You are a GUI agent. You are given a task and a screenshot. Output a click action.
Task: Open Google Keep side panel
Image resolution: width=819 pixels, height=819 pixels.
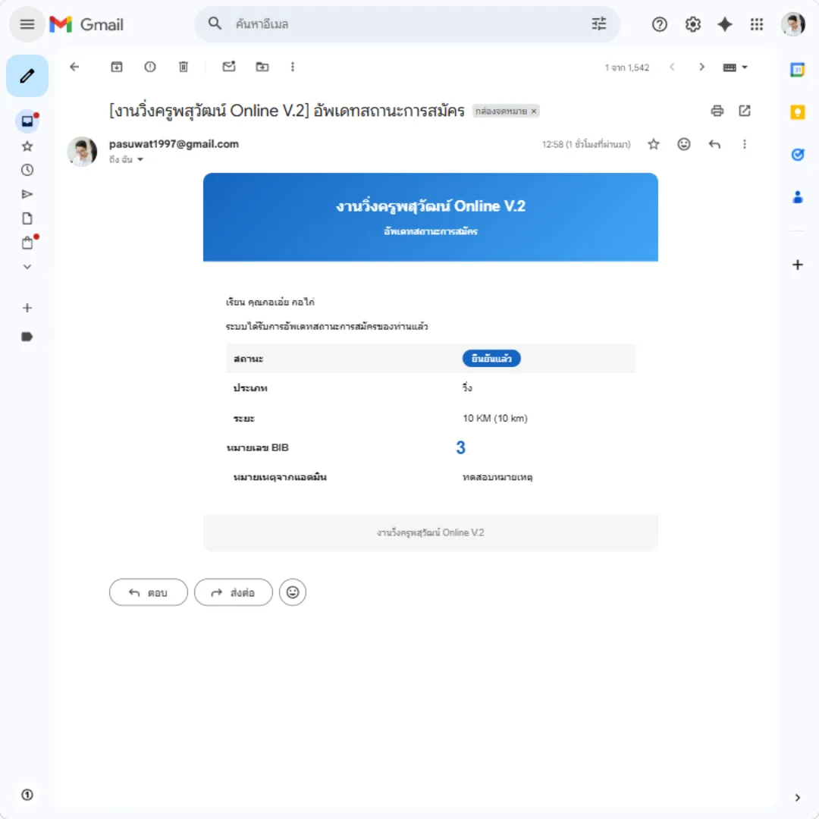(798, 111)
